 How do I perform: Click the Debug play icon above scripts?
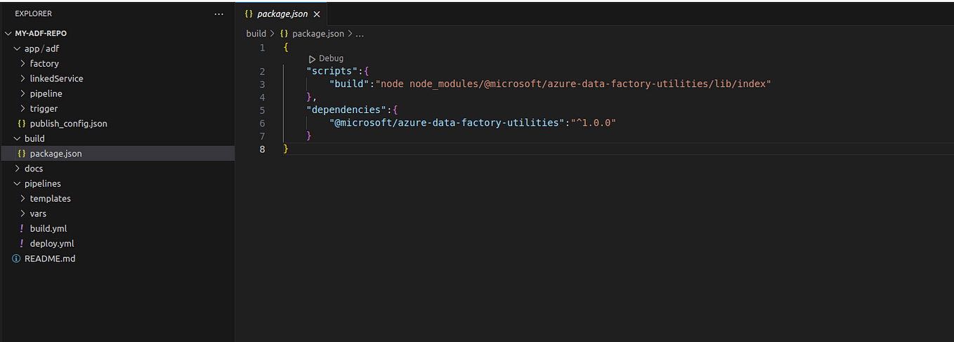(x=313, y=59)
